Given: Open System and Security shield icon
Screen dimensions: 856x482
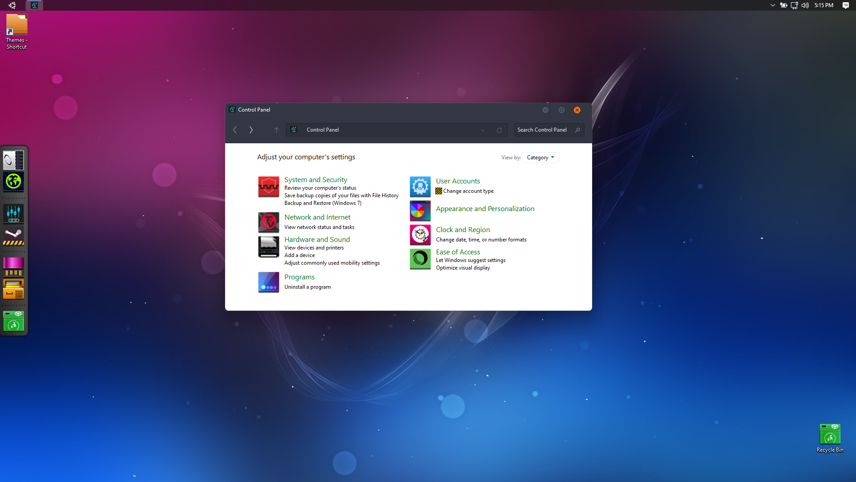Looking at the screenshot, I should pyautogui.click(x=268, y=187).
